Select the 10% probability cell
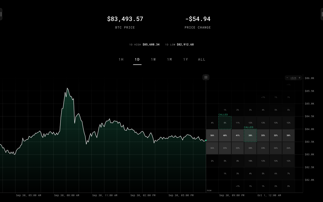The image size is (323, 202). (x=250, y=161)
